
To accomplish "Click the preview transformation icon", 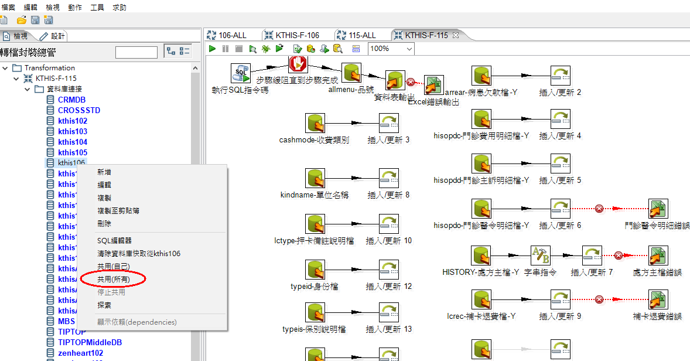I will coord(252,49).
